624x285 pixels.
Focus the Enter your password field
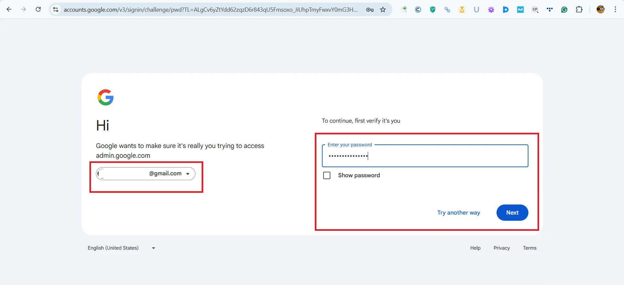425,156
